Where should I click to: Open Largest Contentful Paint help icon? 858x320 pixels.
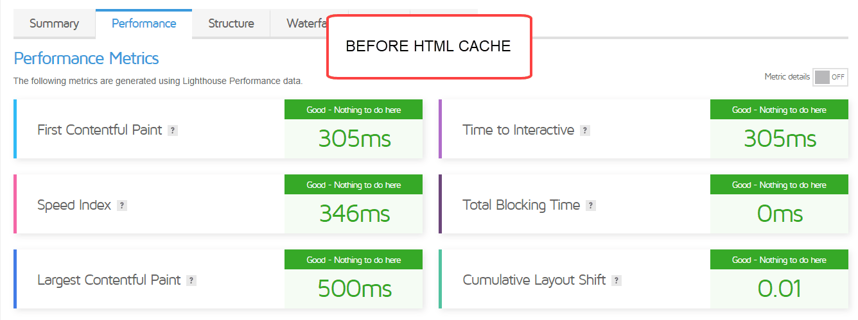[191, 280]
